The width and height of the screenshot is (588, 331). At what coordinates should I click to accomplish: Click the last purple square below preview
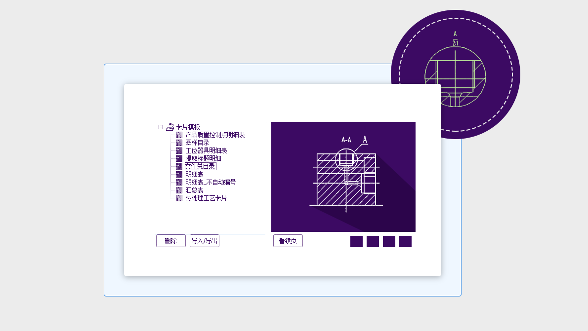[405, 241]
